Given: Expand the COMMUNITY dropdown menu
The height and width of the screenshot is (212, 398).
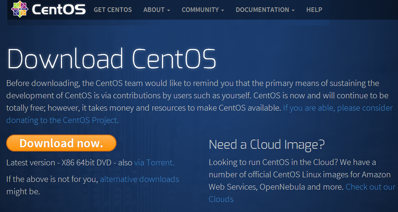Looking at the screenshot, I should point(203,10).
